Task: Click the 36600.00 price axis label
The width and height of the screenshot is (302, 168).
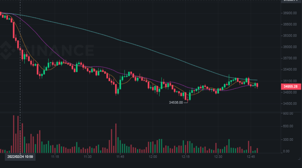Action: click(x=290, y=24)
